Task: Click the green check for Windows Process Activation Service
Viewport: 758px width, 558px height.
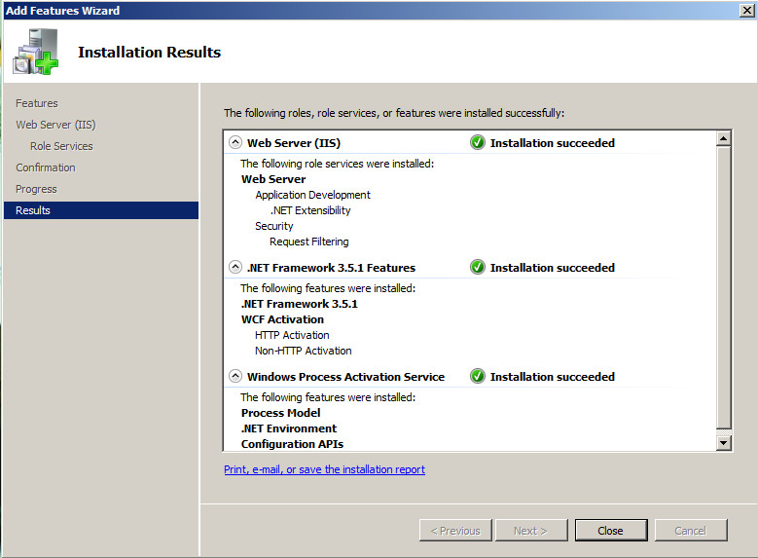Action: coord(477,376)
